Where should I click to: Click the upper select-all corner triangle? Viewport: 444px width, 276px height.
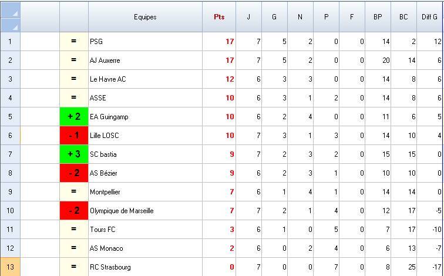(11, 10)
